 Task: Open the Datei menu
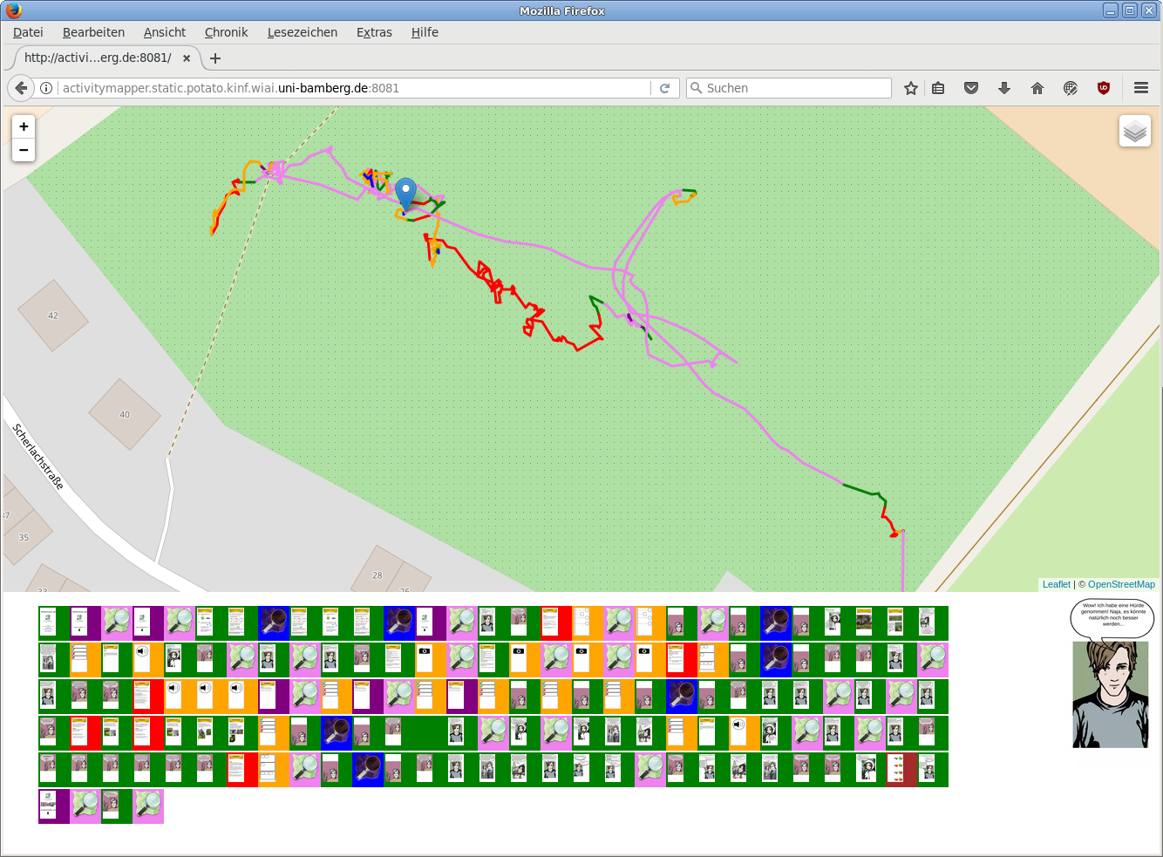(x=28, y=32)
